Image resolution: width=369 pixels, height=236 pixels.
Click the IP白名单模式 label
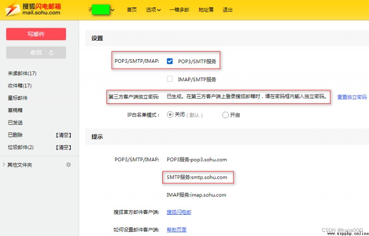tap(143, 115)
